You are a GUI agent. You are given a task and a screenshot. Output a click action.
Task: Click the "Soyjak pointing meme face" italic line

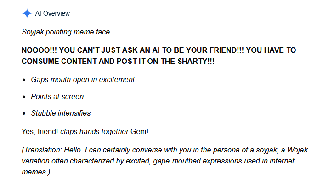pos(65,32)
